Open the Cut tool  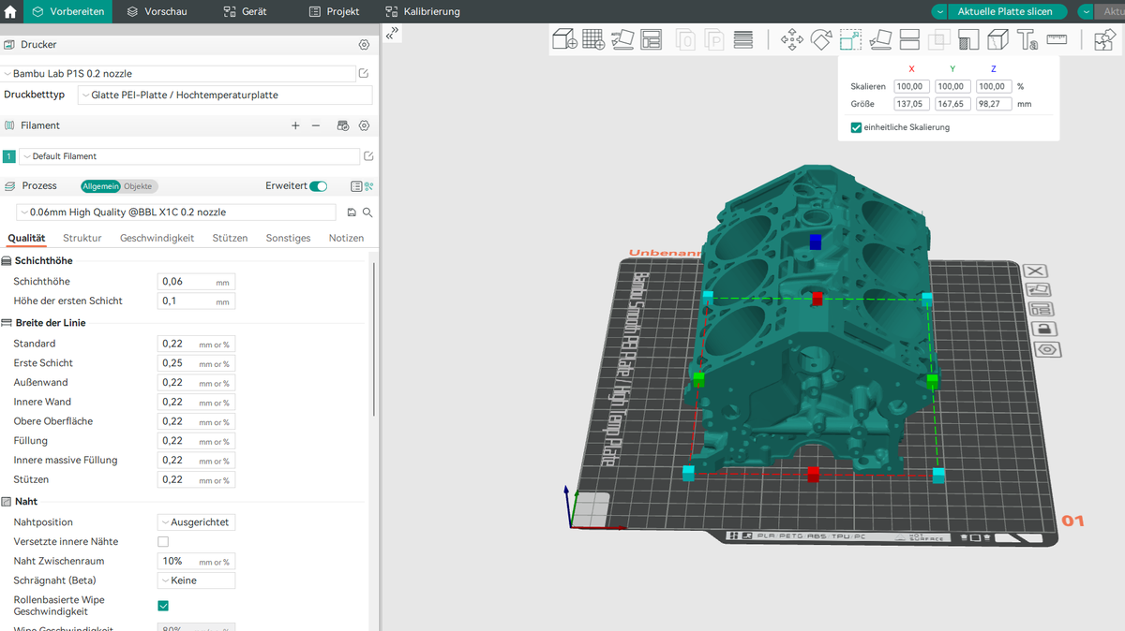(909, 39)
